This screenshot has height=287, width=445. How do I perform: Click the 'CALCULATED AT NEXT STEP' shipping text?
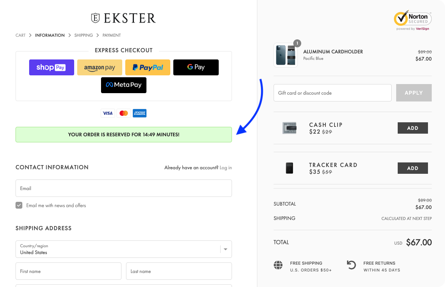pos(406,218)
